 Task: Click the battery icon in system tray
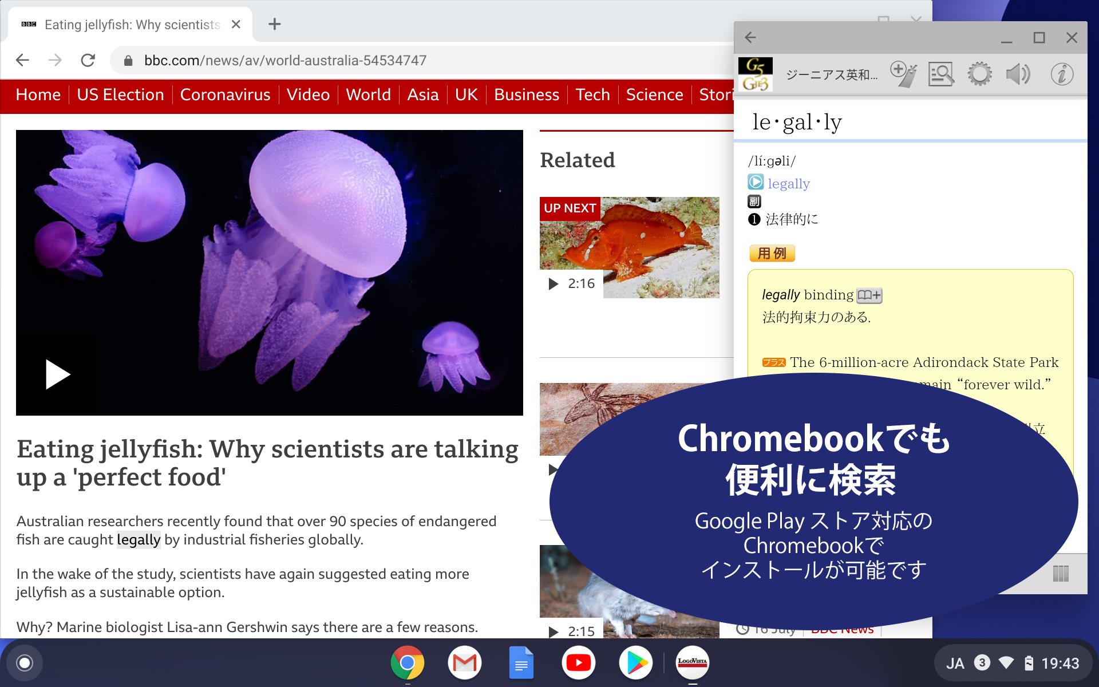pyautogui.click(x=1029, y=663)
